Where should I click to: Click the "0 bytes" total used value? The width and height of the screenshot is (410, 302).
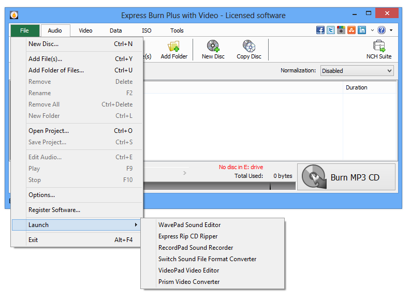click(x=283, y=176)
